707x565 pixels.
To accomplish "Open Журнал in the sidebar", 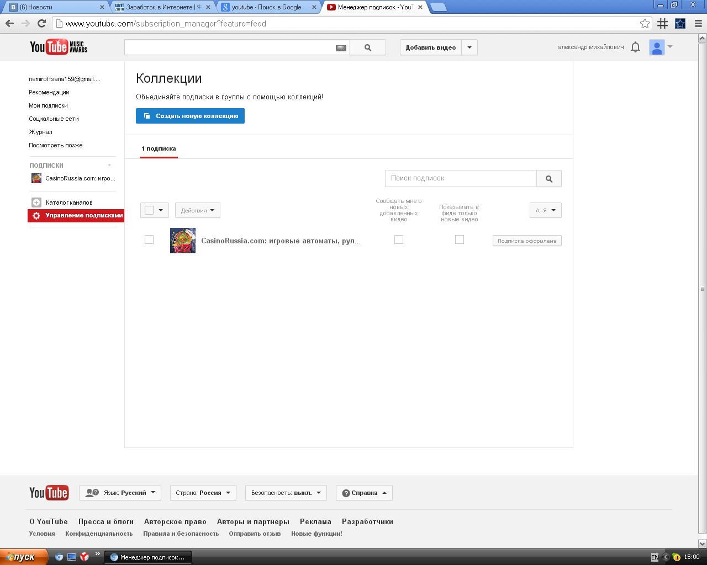I will pyautogui.click(x=41, y=132).
